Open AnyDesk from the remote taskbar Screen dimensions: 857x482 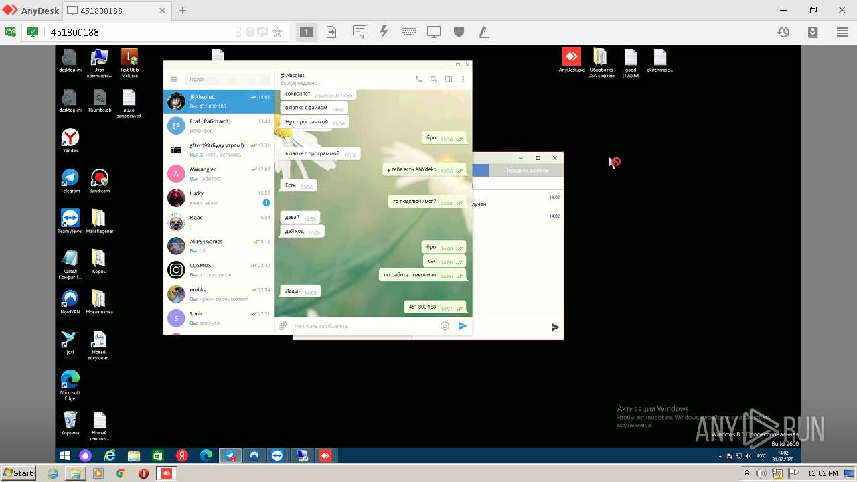point(325,455)
